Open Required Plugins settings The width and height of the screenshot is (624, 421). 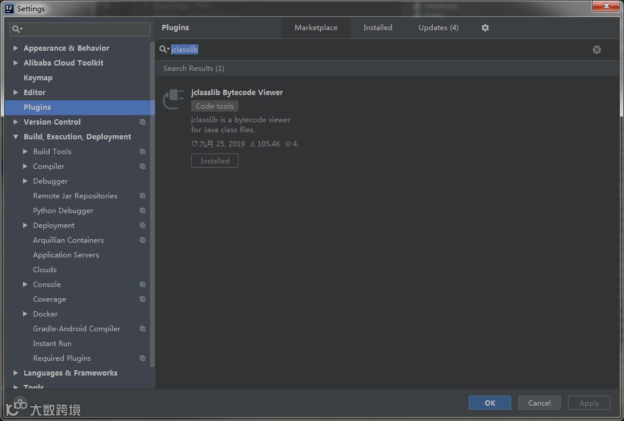tap(61, 358)
